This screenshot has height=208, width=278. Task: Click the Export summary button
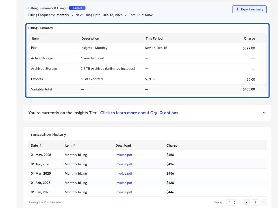249,9
